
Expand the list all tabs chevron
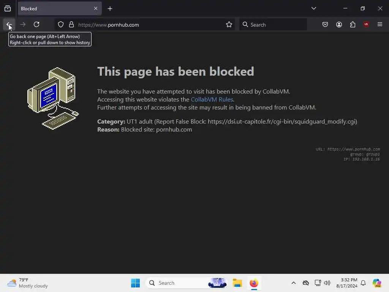pos(313,8)
